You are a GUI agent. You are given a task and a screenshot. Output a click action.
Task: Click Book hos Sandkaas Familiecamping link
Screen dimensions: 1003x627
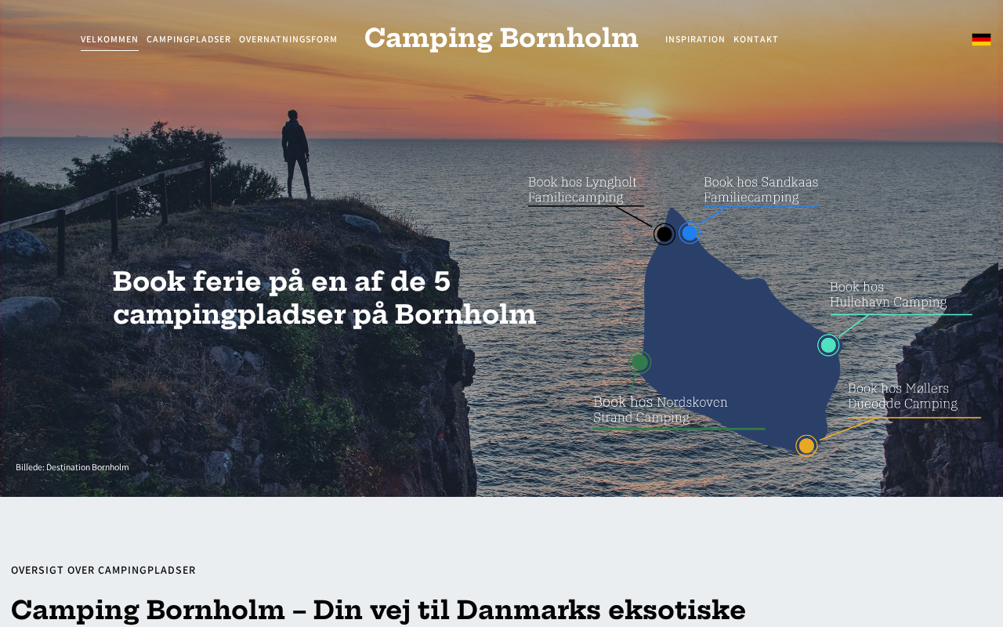click(x=761, y=190)
